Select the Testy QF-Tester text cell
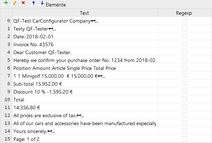Image resolution: width=212 pixels, height=143 pixels. (85, 29)
